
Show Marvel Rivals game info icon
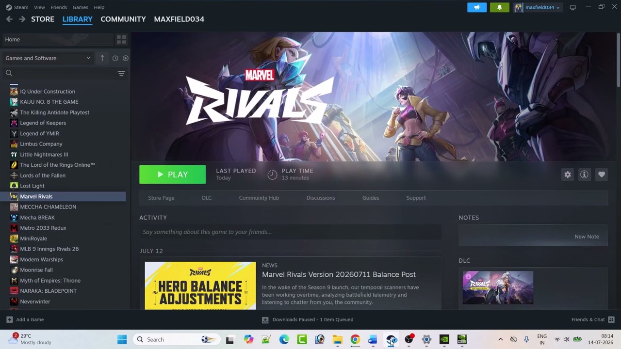click(x=584, y=174)
